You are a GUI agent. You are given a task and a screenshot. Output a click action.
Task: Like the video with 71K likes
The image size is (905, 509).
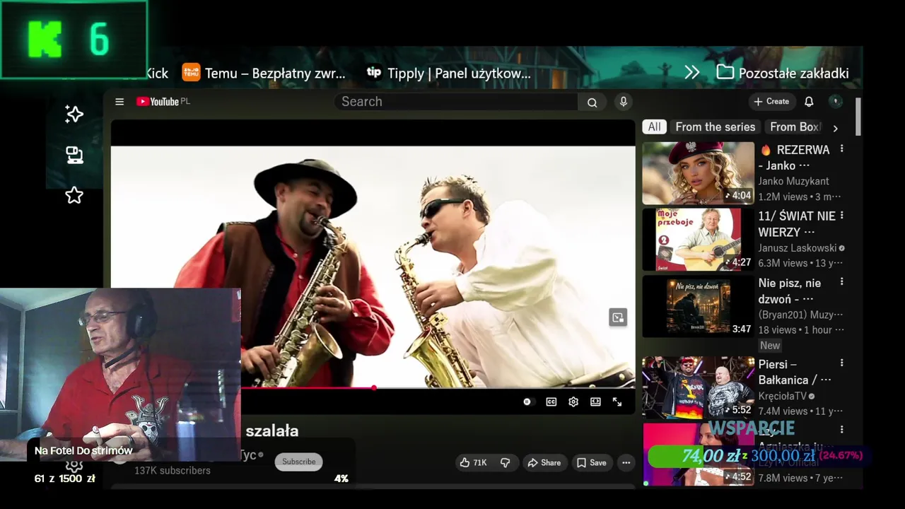473,462
